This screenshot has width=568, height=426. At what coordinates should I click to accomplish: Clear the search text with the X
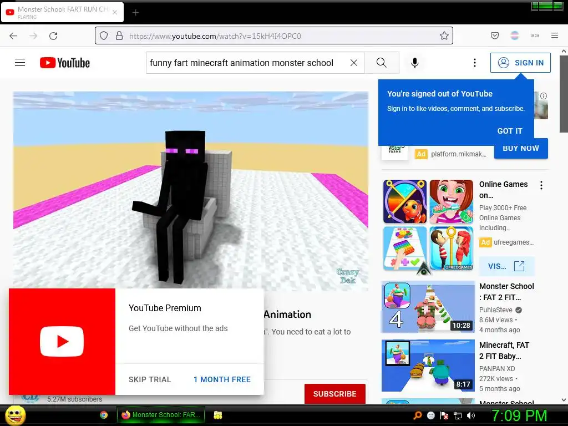(354, 63)
